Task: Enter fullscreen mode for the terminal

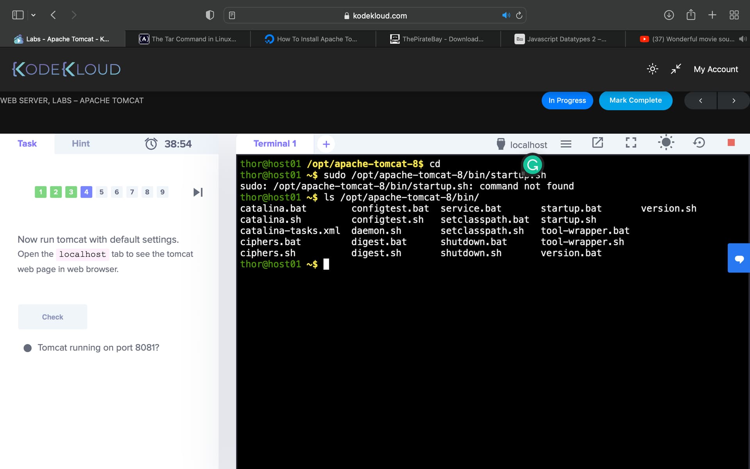Action: point(630,143)
